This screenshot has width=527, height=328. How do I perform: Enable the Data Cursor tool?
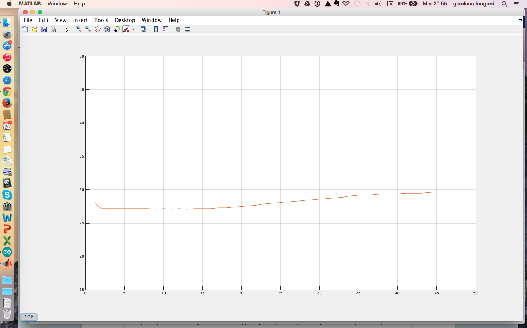(116, 29)
